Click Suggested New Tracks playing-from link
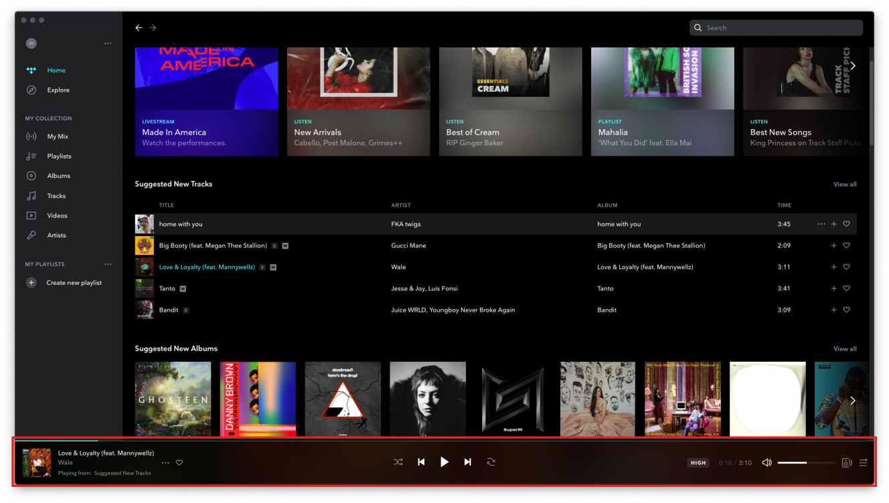889x503 pixels. [x=123, y=474]
